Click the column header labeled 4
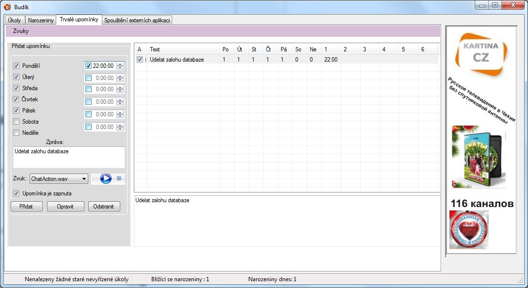The image size is (528, 288). [x=390, y=49]
